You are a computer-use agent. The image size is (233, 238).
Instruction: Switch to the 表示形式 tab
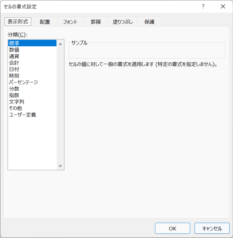[x=18, y=22]
